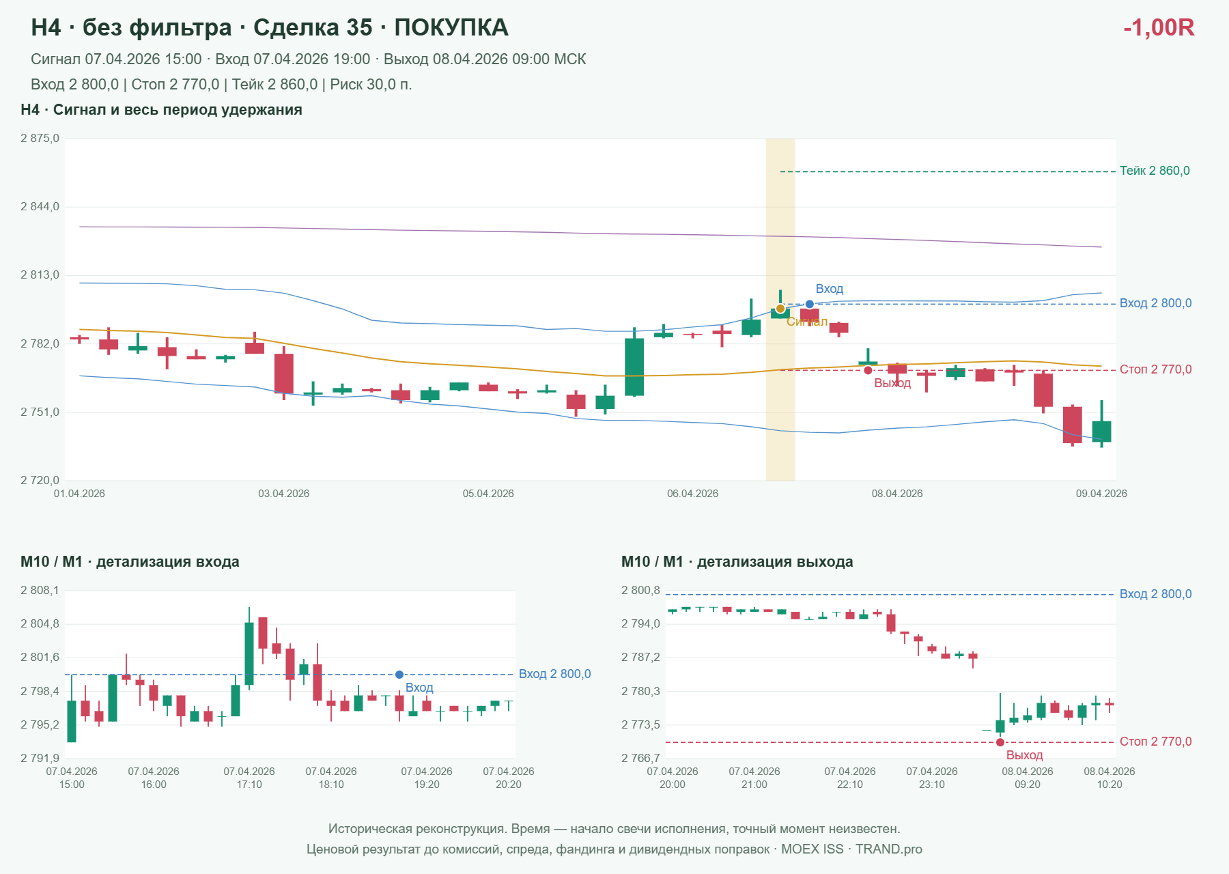Click the 07.04.2026 15:00 time label

72,778
